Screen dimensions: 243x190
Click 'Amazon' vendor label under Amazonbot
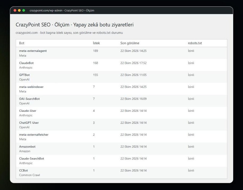pyautogui.click(x=25, y=151)
